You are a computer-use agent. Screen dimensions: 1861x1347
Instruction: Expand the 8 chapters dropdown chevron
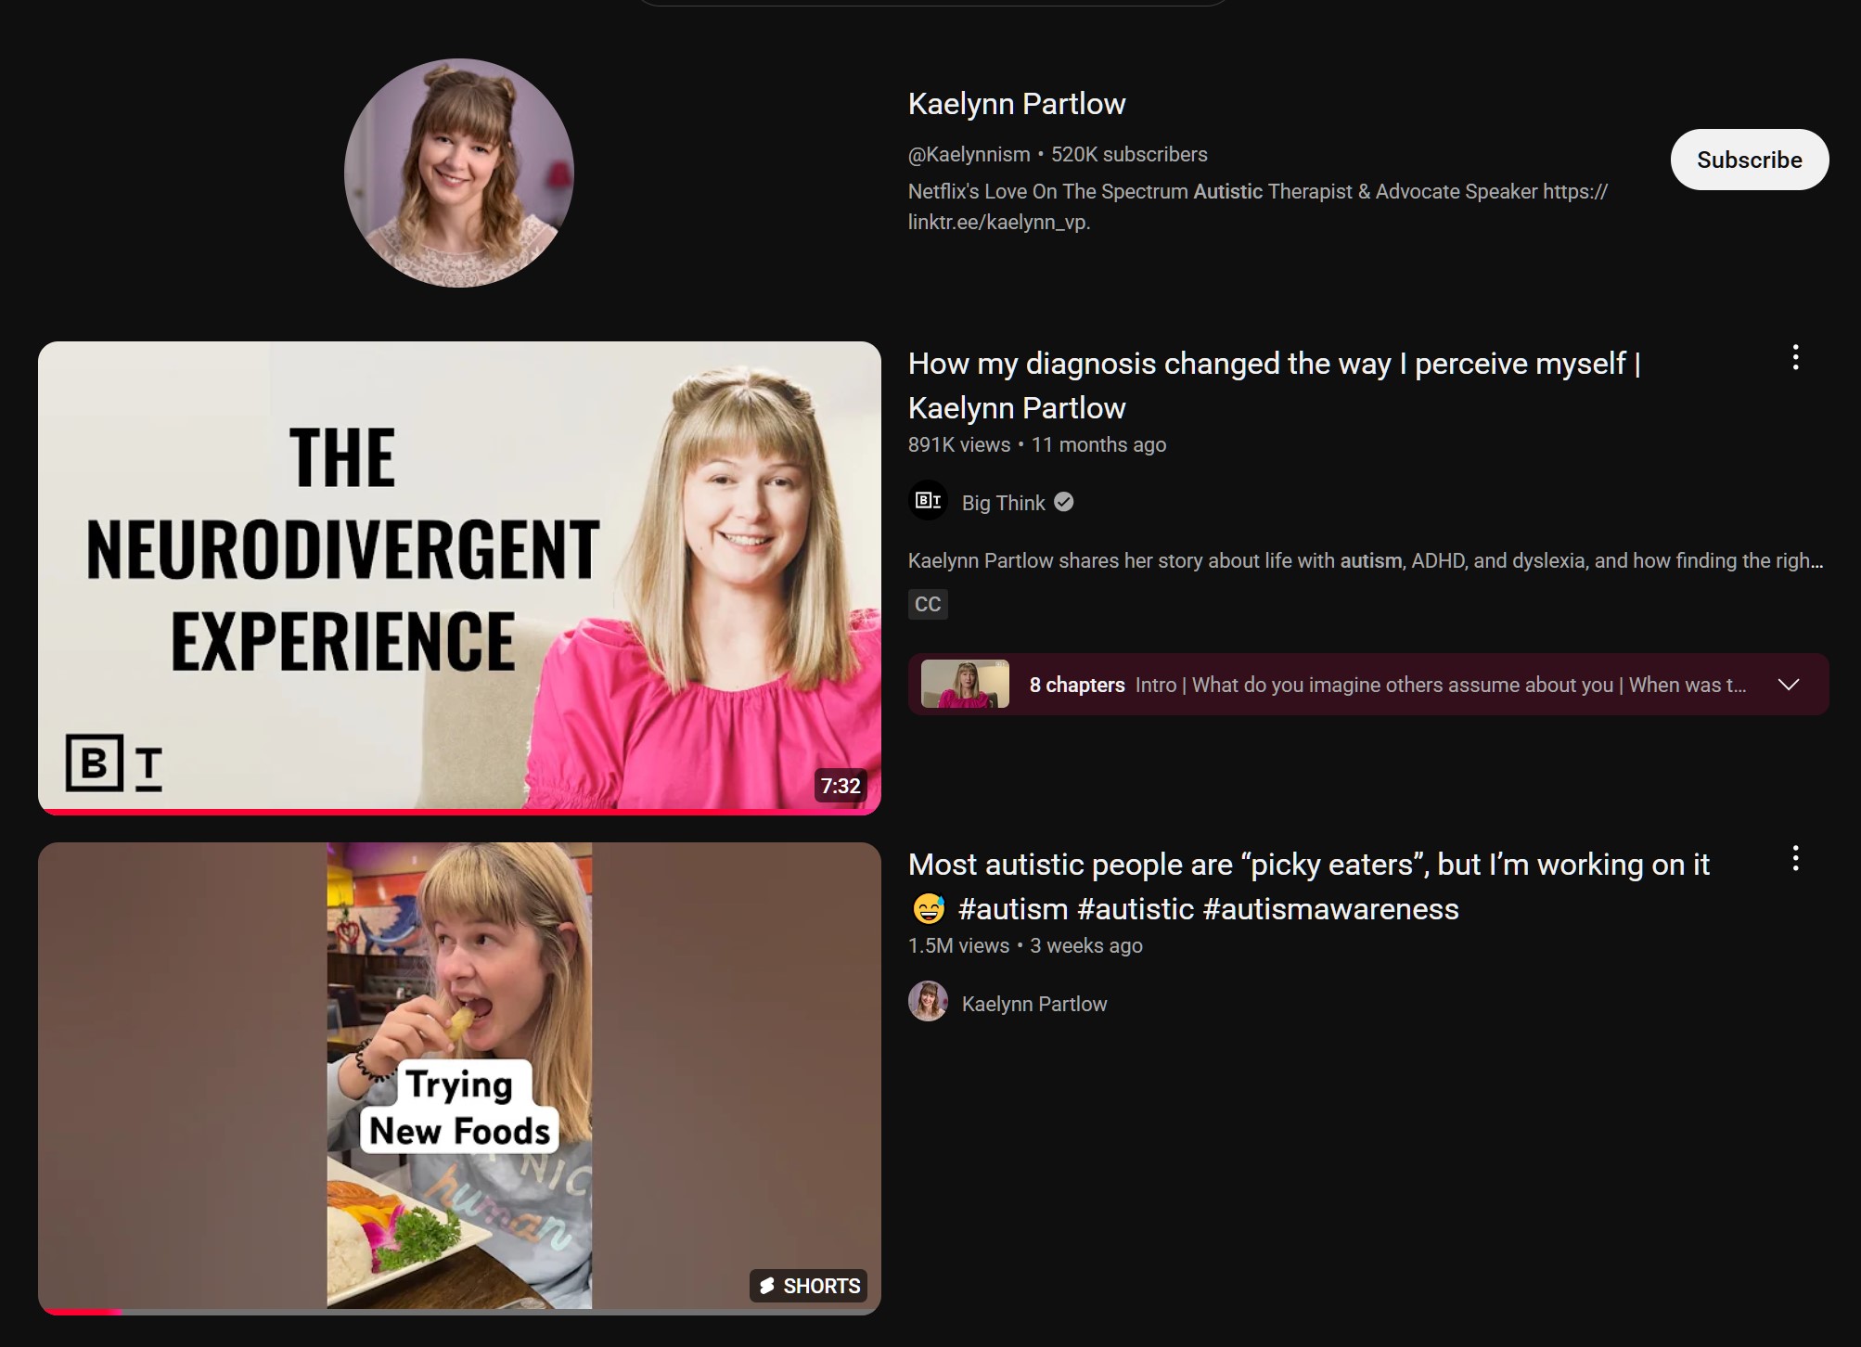pos(1789,685)
